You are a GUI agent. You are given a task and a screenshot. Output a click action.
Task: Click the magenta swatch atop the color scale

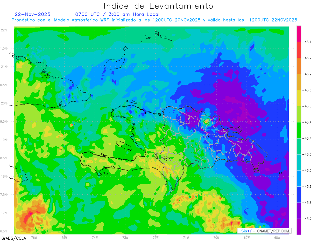click(299, 34)
